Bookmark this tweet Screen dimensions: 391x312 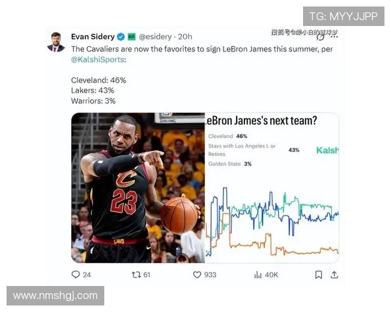tap(319, 275)
